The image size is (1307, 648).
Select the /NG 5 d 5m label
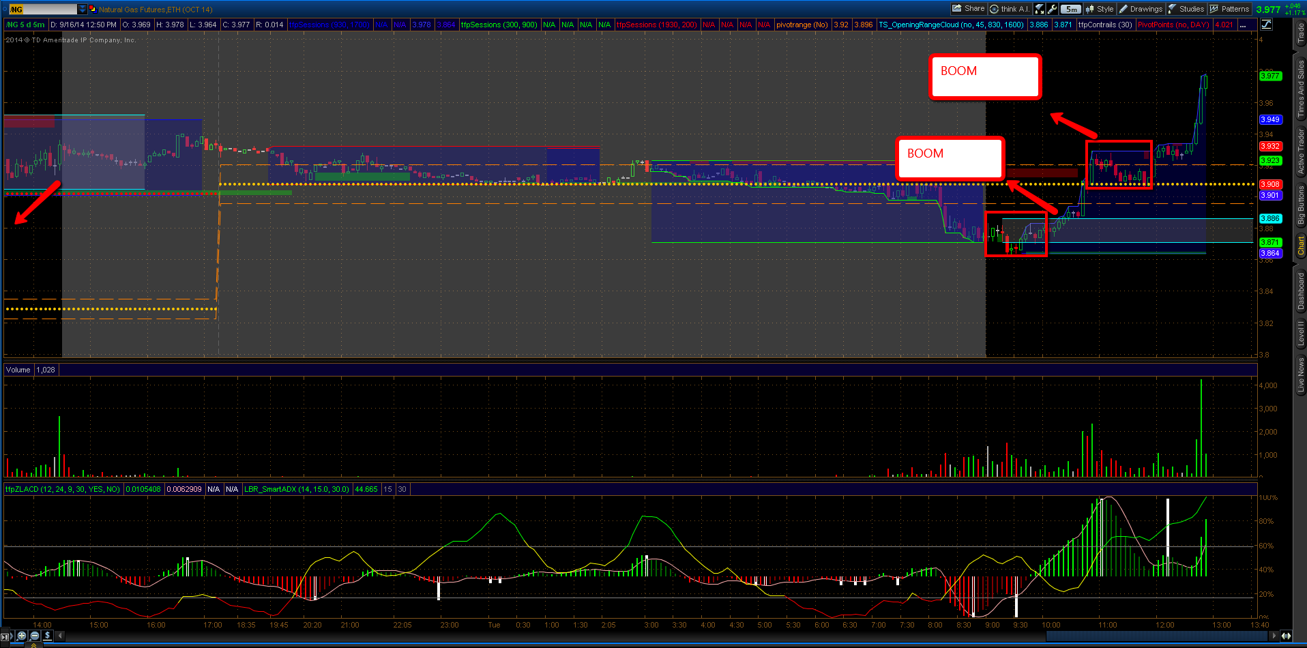pos(25,25)
